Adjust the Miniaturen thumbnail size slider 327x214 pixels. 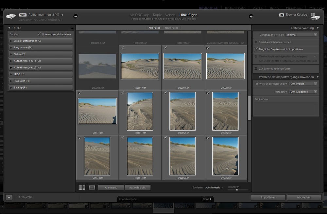[x=237, y=189]
